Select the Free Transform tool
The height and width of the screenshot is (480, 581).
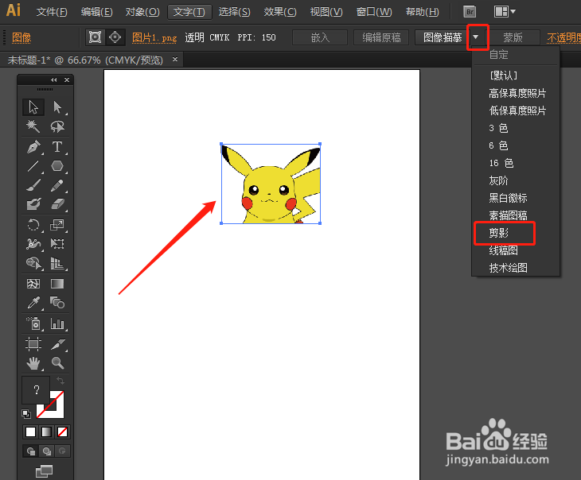[x=57, y=244]
